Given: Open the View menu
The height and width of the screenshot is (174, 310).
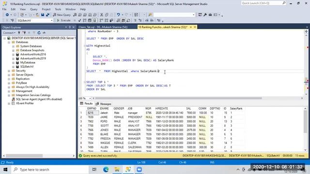Looking at the screenshot, I should coord(23,9).
